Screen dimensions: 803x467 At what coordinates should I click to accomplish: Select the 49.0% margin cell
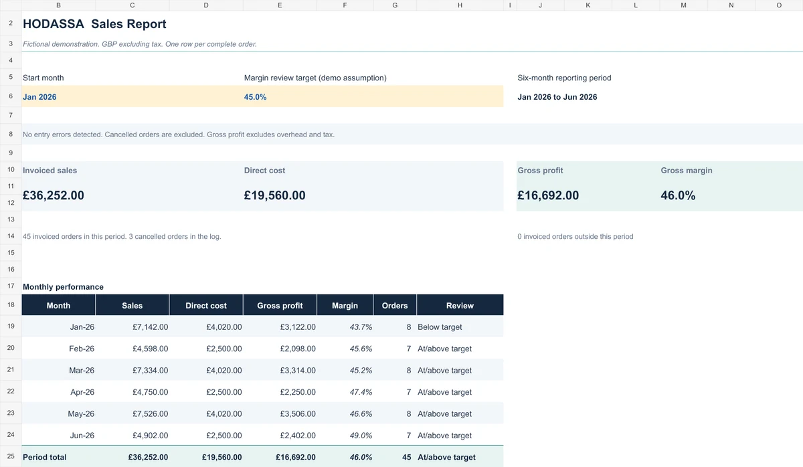(x=345, y=435)
